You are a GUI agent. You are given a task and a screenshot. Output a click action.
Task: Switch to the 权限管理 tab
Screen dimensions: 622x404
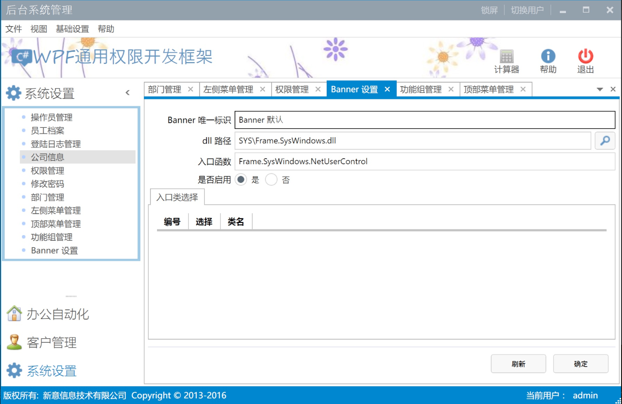(292, 90)
